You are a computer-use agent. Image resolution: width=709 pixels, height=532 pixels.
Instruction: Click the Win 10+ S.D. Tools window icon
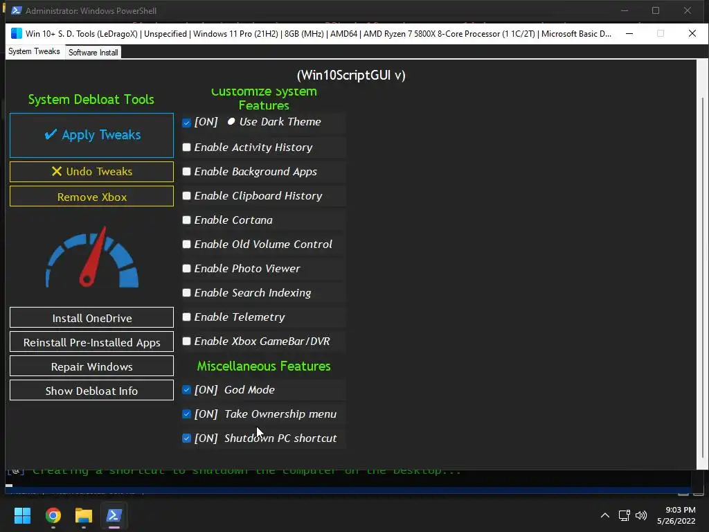point(17,33)
